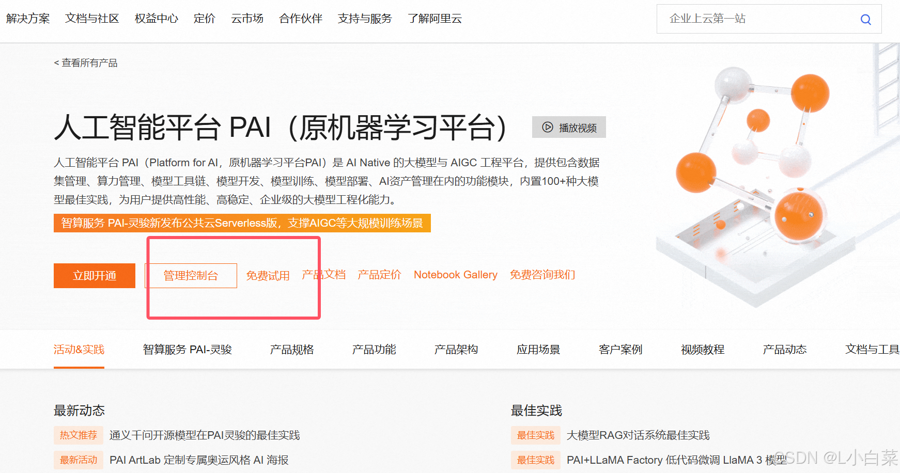Open the 合作伙伴 menu item

[x=301, y=19]
